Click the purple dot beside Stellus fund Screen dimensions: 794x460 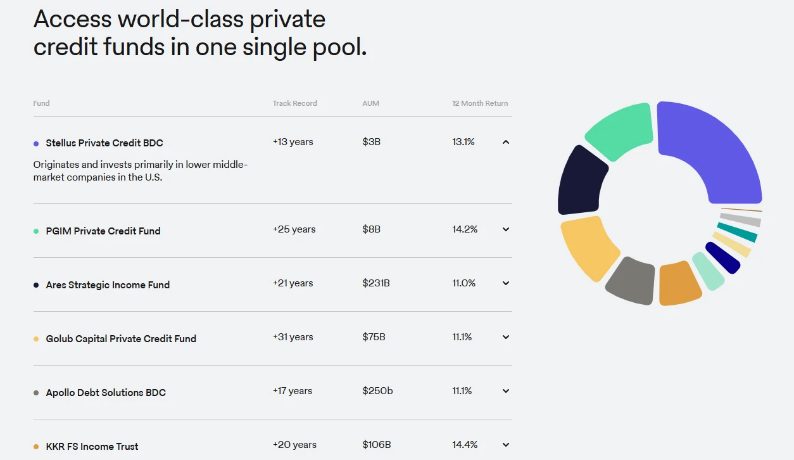(36, 144)
